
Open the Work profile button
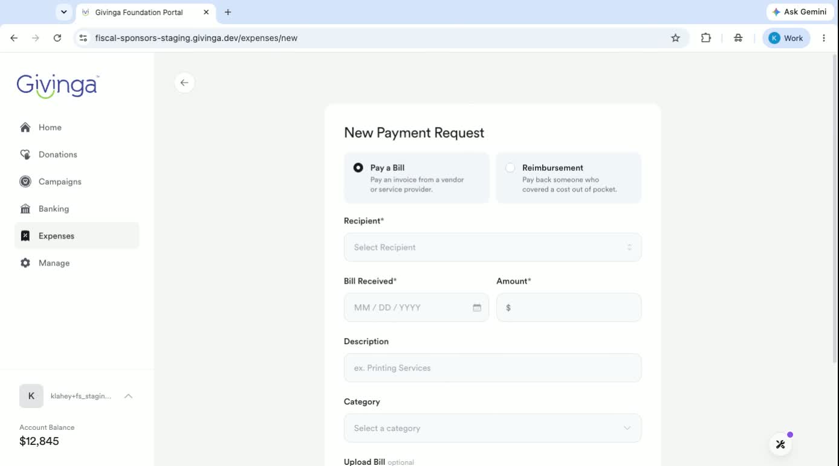click(786, 38)
